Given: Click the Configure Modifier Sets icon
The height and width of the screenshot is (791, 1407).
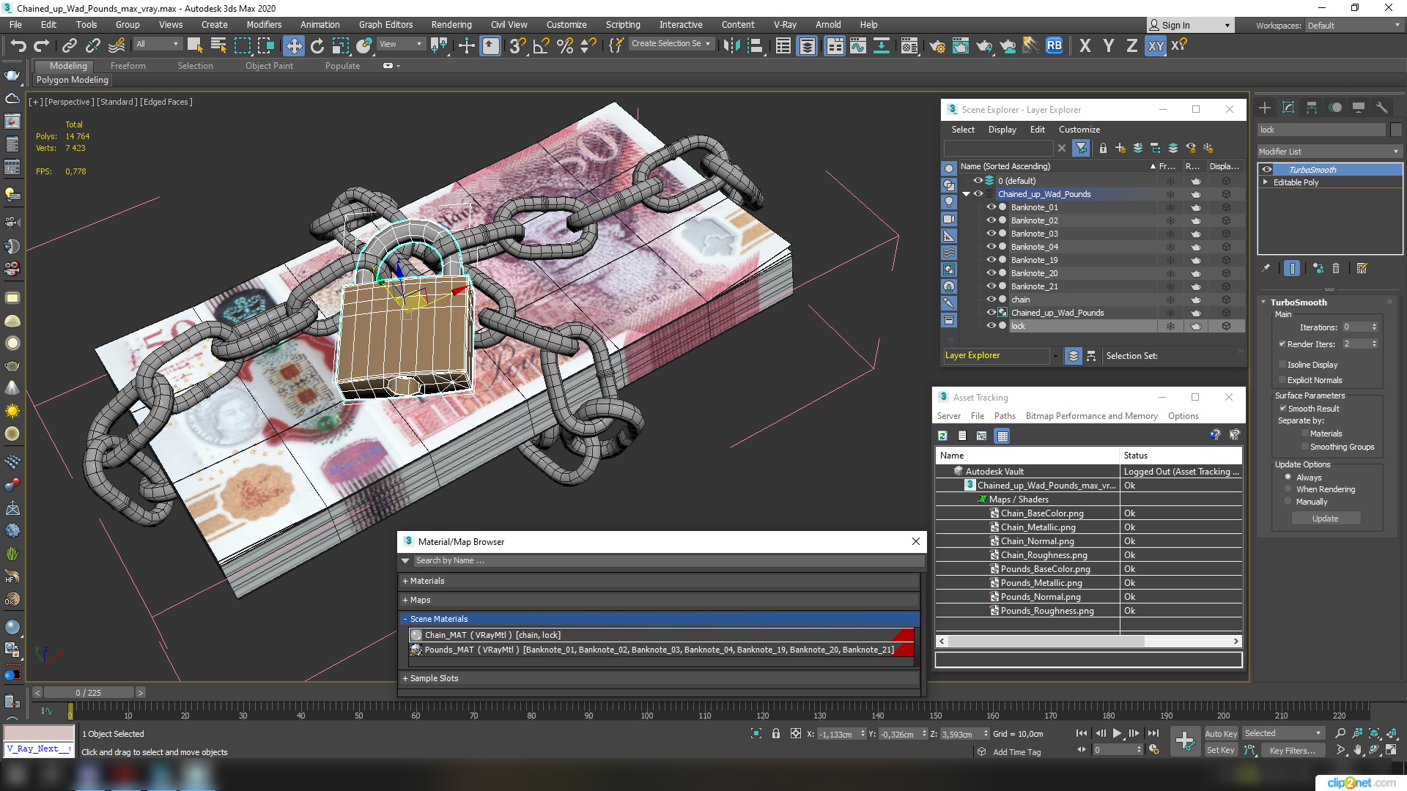Looking at the screenshot, I should 1362,268.
